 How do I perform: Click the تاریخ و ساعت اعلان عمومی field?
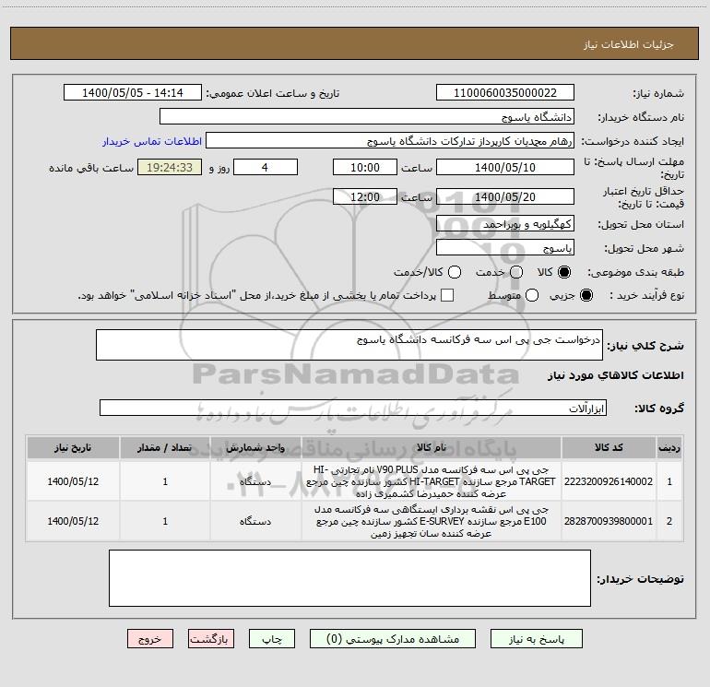tap(133, 93)
